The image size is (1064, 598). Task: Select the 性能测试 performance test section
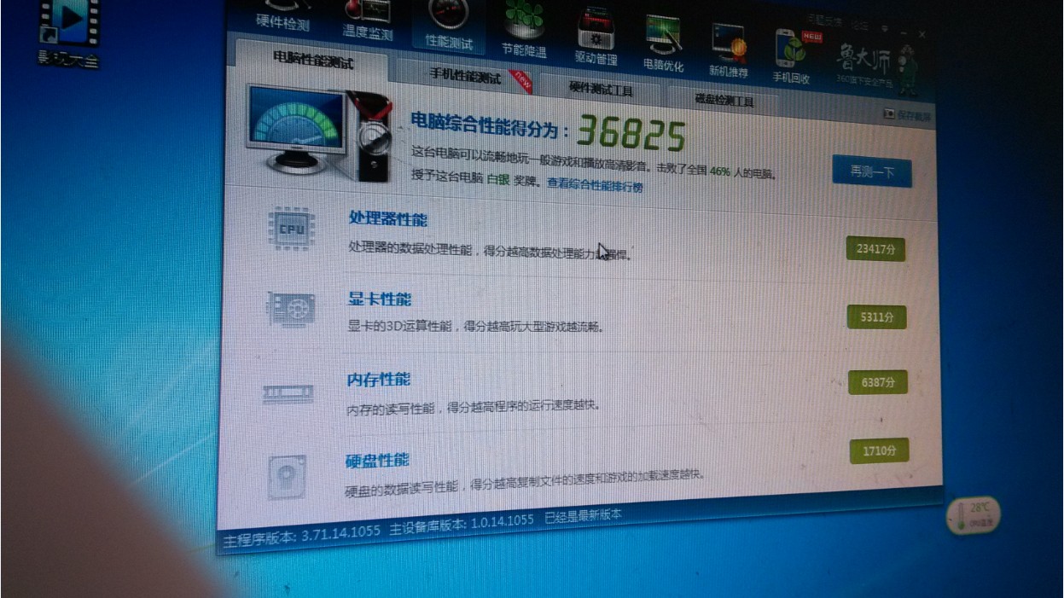[449, 26]
